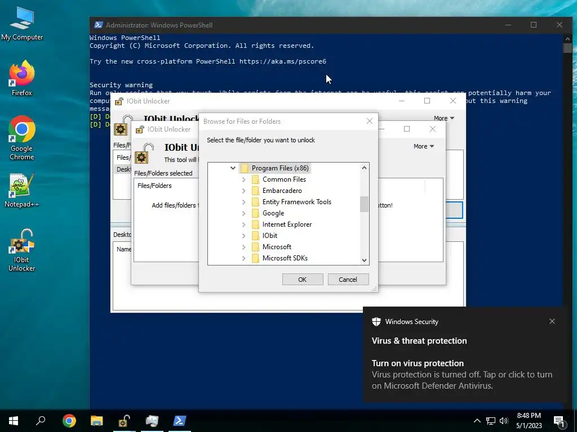Click the Program Files (x86) folder icon
Viewport: 577px width, 432px height.
(245, 168)
